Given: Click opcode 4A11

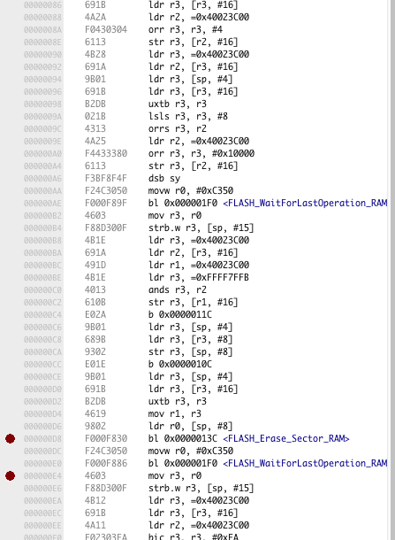Looking at the screenshot, I should pyautogui.click(x=95, y=525).
